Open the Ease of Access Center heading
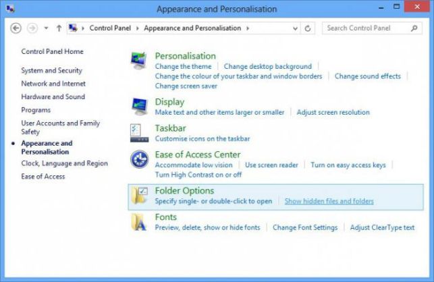 [x=198, y=154]
